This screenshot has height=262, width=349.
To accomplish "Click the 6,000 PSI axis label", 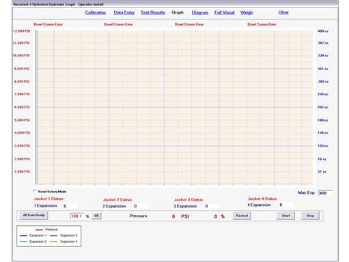I will click(22, 107).
